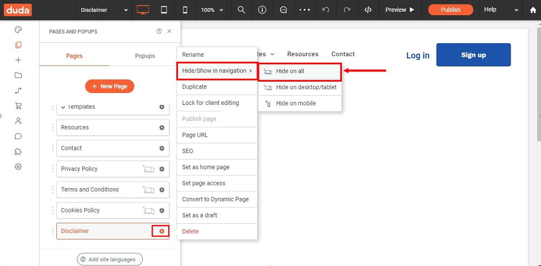Open the Disclaimer page selector dropdown
Screen dimensions: 541x266
tap(104, 10)
